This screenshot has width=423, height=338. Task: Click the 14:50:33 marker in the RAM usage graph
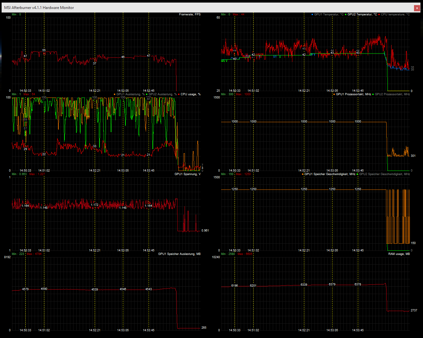coord(235,330)
